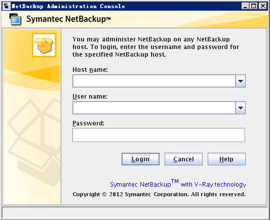Click the 'Host name:' label

(x=90, y=70)
